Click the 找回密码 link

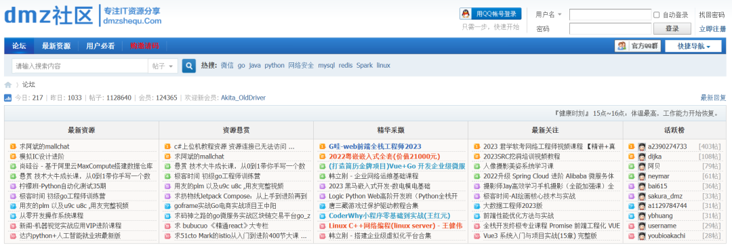click(x=712, y=15)
